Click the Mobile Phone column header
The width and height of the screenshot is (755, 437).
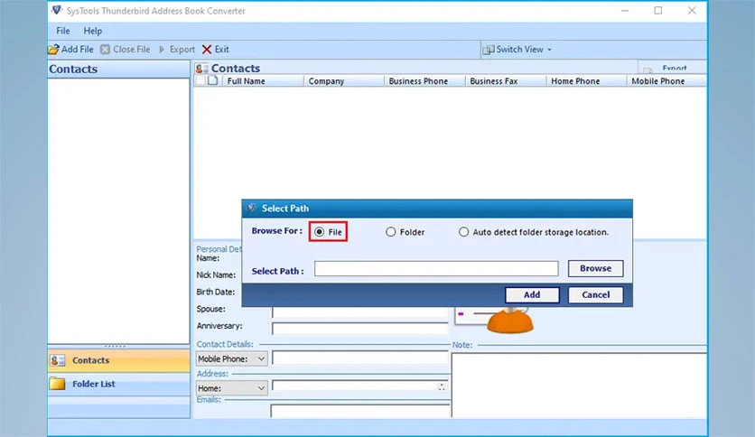[666, 81]
